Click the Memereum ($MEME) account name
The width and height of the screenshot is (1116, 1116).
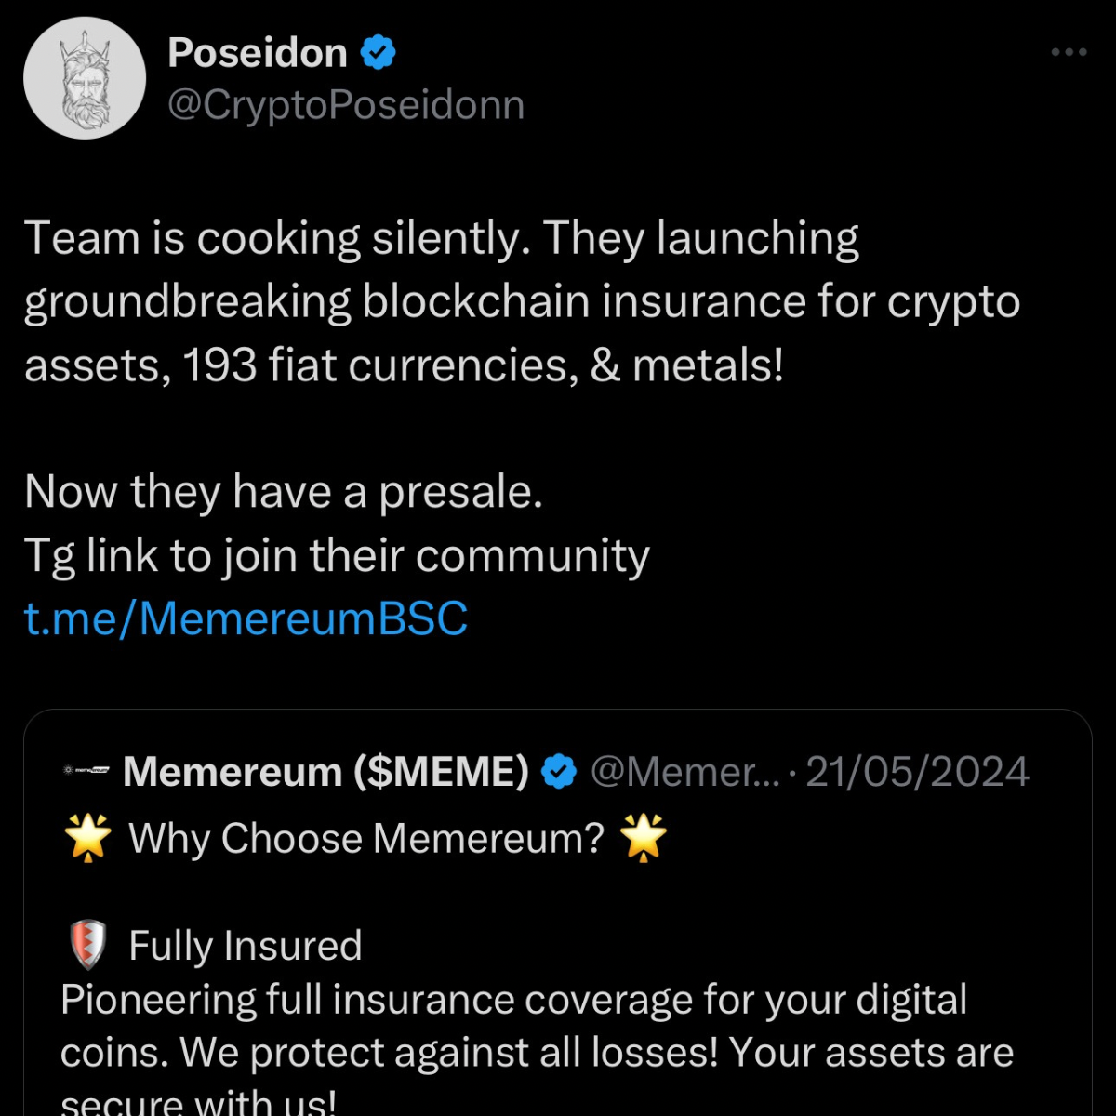pyautogui.click(x=325, y=772)
